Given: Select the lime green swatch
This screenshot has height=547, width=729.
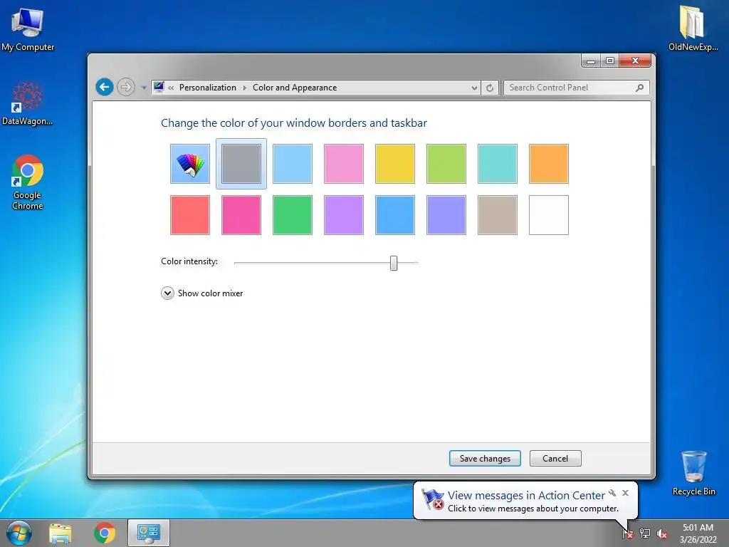Looking at the screenshot, I should coord(446,164).
